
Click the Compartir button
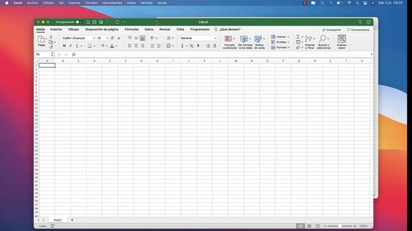click(x=332, y=30)
